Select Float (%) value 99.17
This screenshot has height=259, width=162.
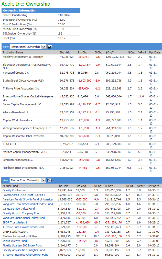pos(61,38)
